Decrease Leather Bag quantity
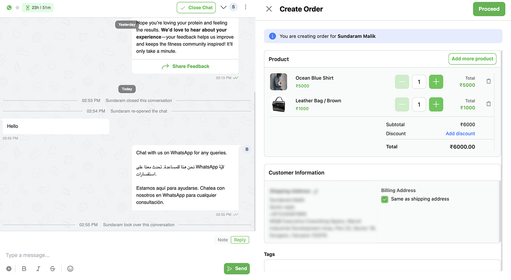 [402, 104]
